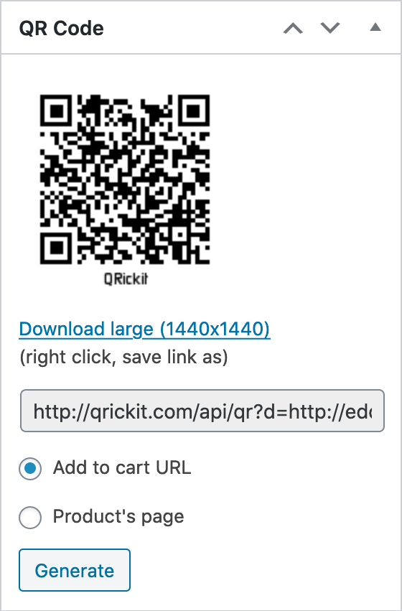The image size is (402, 611).
Task: Click the '(right click, save link as)' hint
Action: click(x=124, y=357)
